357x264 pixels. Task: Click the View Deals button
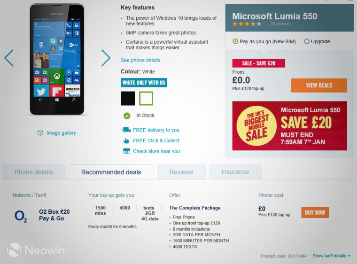[319, 85]
